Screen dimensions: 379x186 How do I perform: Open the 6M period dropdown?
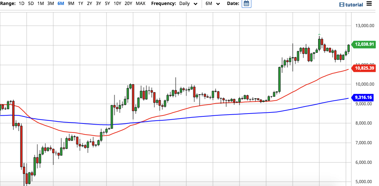coord(213,4)
